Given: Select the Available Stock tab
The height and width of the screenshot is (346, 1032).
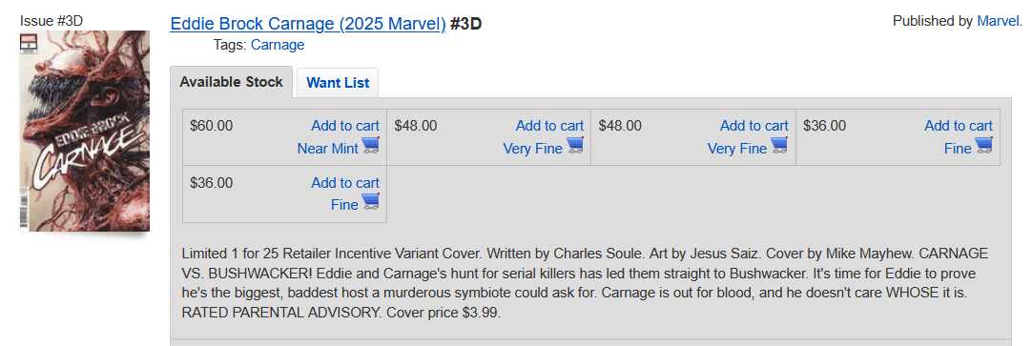Looking at the screenshot, I should click(231, 82).
